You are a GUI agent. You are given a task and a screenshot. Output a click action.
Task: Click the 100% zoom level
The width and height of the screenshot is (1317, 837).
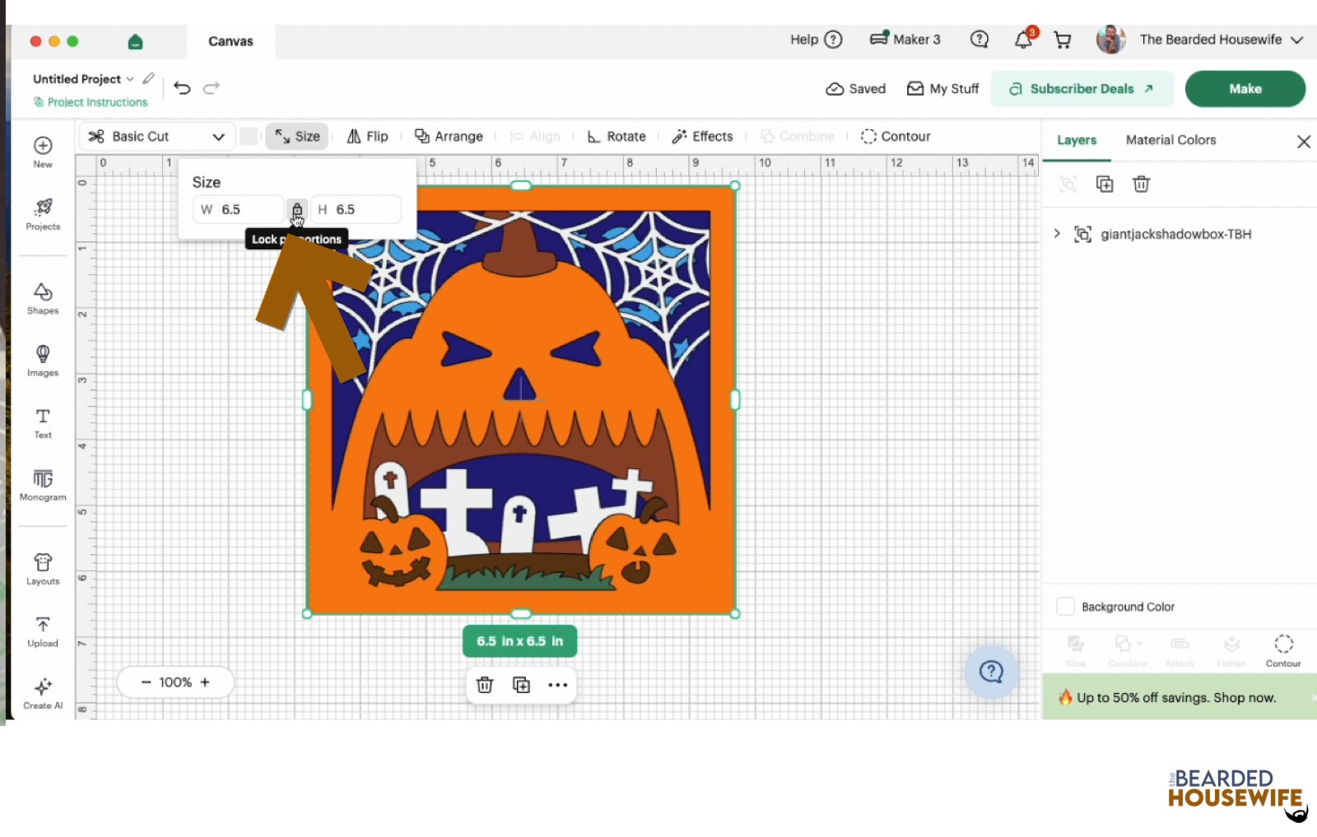click(x=175, y=682)
